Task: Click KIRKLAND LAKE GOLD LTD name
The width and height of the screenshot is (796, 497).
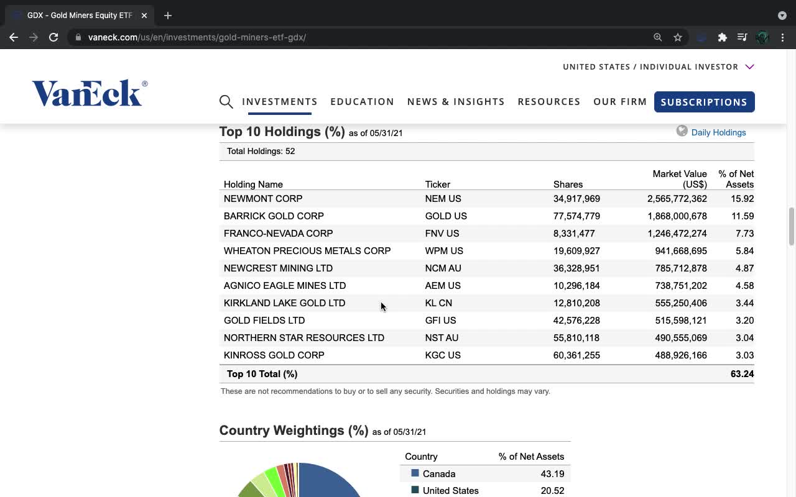Action: pyautogui.click(x=284, y=303)
